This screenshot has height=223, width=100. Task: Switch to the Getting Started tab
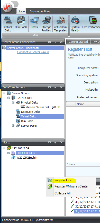point(78,42)
